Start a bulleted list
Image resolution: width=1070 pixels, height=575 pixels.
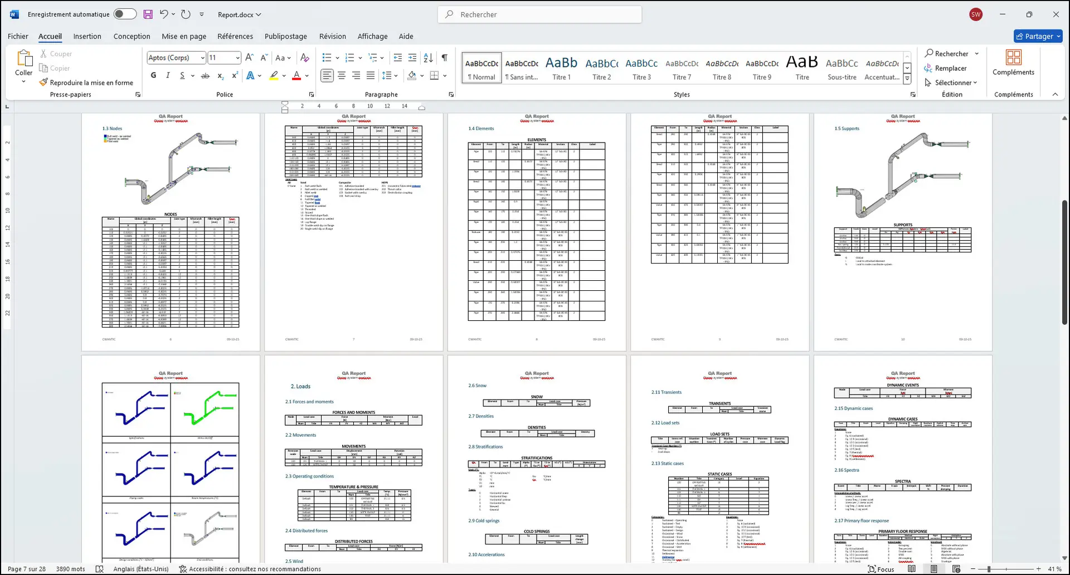[x=327, y=58]
